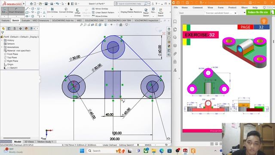Open the Protect menu in PDF viewer
The width and height of the screenshot is (275, 155).
point(232,8)
